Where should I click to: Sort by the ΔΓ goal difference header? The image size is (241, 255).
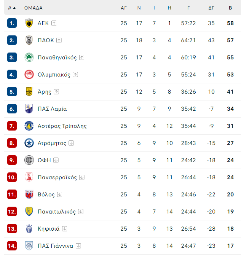[211, 8]
